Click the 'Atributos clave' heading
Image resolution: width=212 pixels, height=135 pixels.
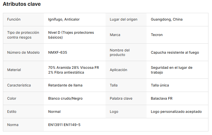pyautogui.click(x=22, y=4)
